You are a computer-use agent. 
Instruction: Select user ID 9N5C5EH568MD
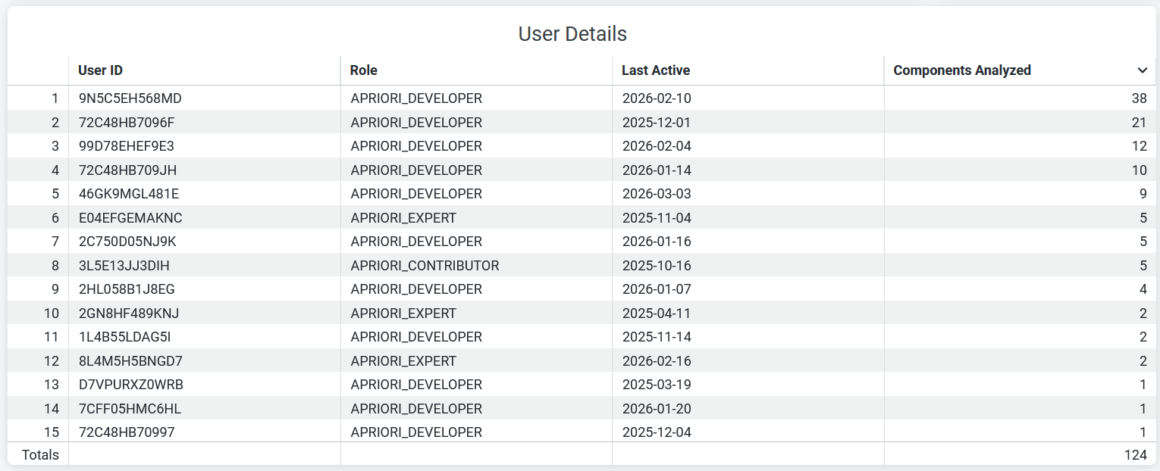pos(130,98)
